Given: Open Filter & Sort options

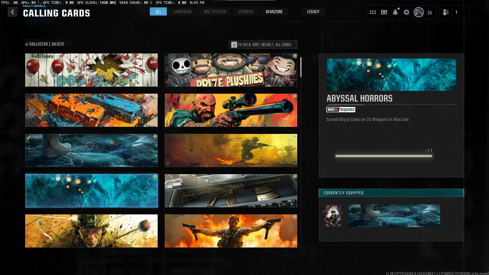Looking at the screenshot, I should coord(263,45).
